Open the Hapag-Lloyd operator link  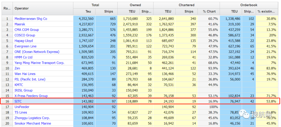[24, 41]
